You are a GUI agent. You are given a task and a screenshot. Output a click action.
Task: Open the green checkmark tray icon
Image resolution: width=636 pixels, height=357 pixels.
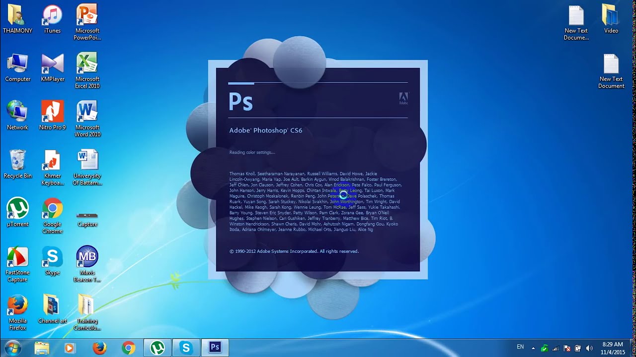(x=545, y=348)
